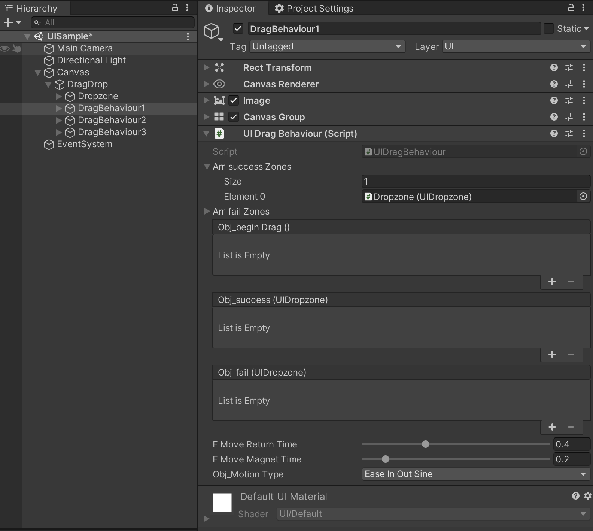
Task: Open Canvas Group three-dot menu
Action: pos(584,117)
